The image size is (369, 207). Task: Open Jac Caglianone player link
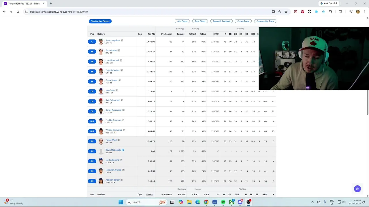point(112,160)
